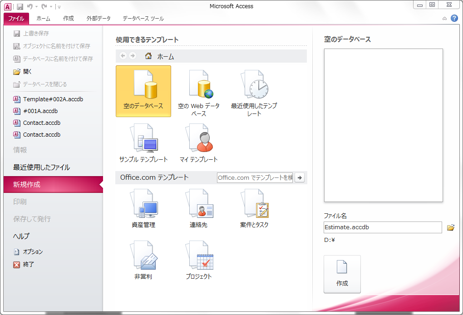Click ホーム breadcrumb in template navigation
This screenshot has width=463, height=315.
[165, 56]
